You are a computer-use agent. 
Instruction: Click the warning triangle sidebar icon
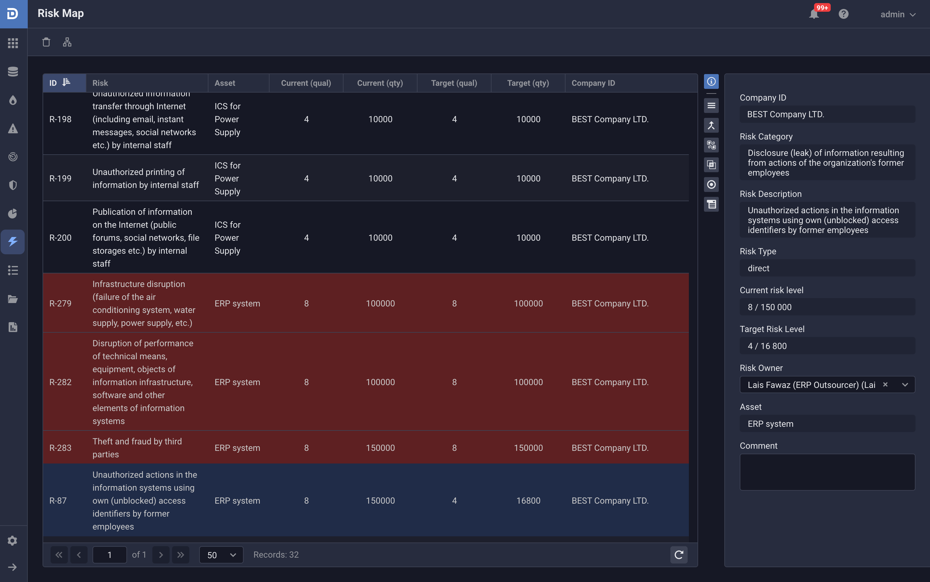tap(13, 129)
